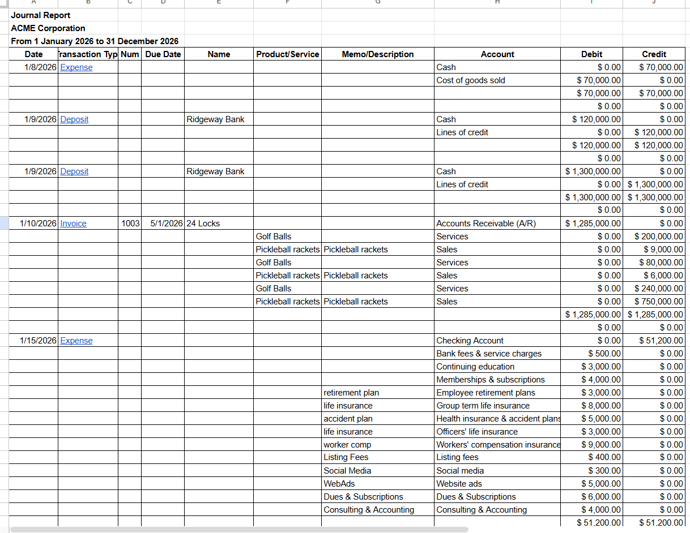Click the Cost of goods sold cell
The width and height of the screenshot is (690, 533).
click(x=497, y=80)
